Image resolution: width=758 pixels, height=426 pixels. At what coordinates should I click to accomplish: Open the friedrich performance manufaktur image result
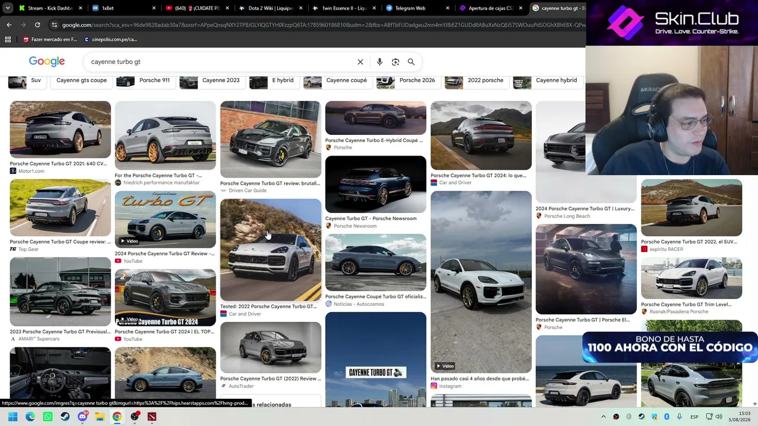click(x=165, y=135)
